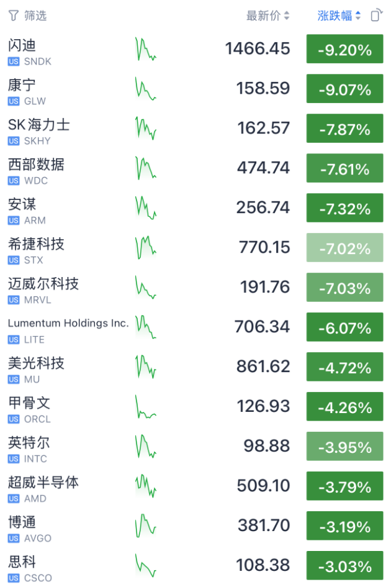The width and height of the screenshot is (391, 587).
Task: Toggle the -9.20% change box for 闪迪
Action: click(344, 49)
